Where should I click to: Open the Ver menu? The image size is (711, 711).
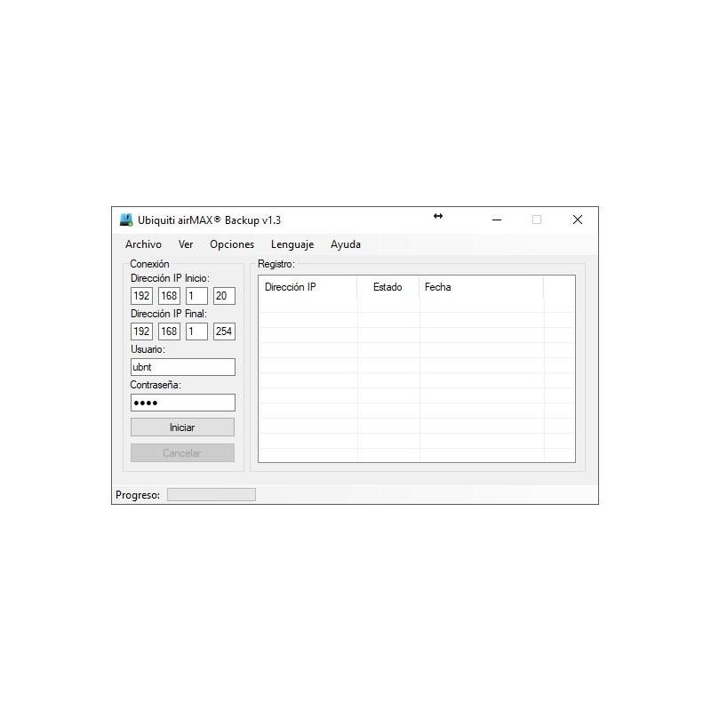[x=186, y=244]
